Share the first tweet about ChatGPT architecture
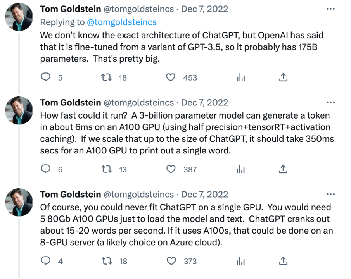 coord(283,78)
